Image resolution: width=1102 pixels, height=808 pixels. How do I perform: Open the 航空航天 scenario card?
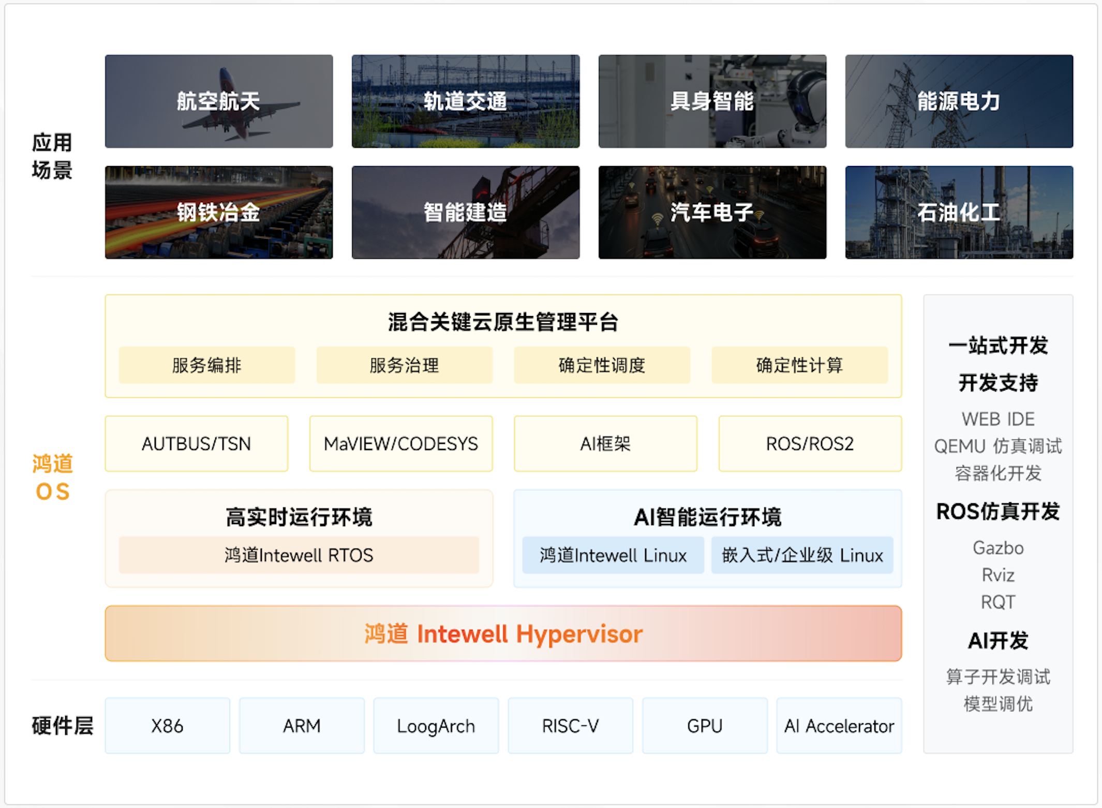click(219, 101)
